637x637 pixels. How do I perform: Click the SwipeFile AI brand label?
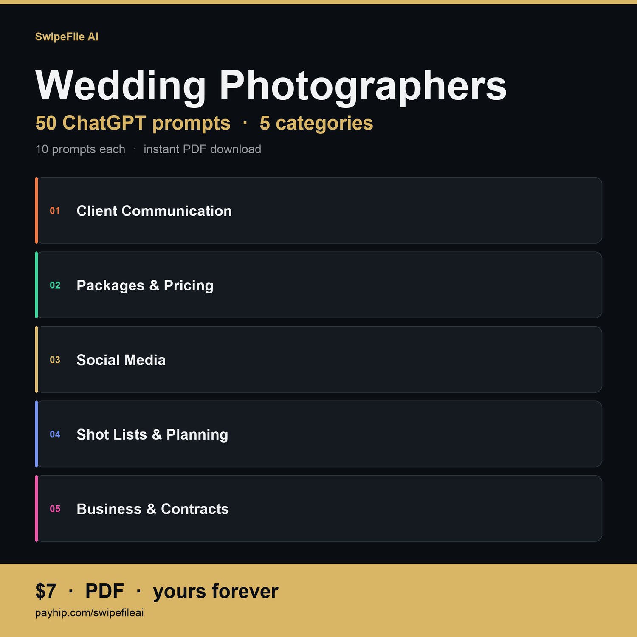[x=67, y=37]
